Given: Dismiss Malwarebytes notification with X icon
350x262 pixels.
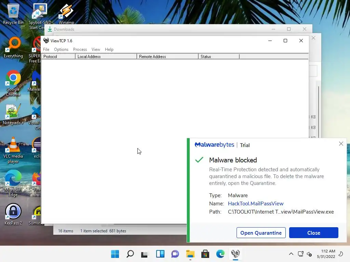Looking at the screenshot, I should [x=341, y=144].
